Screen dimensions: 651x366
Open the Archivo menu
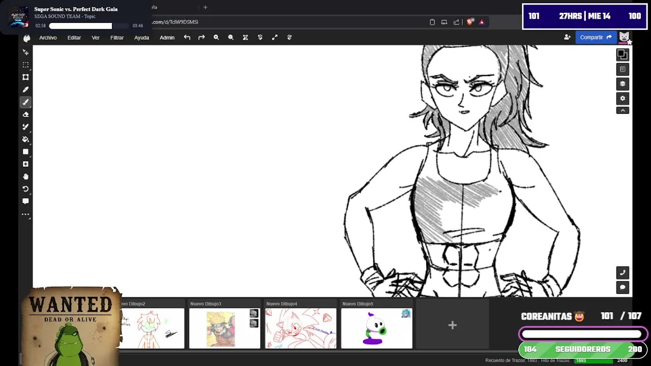tap(48, 38)
